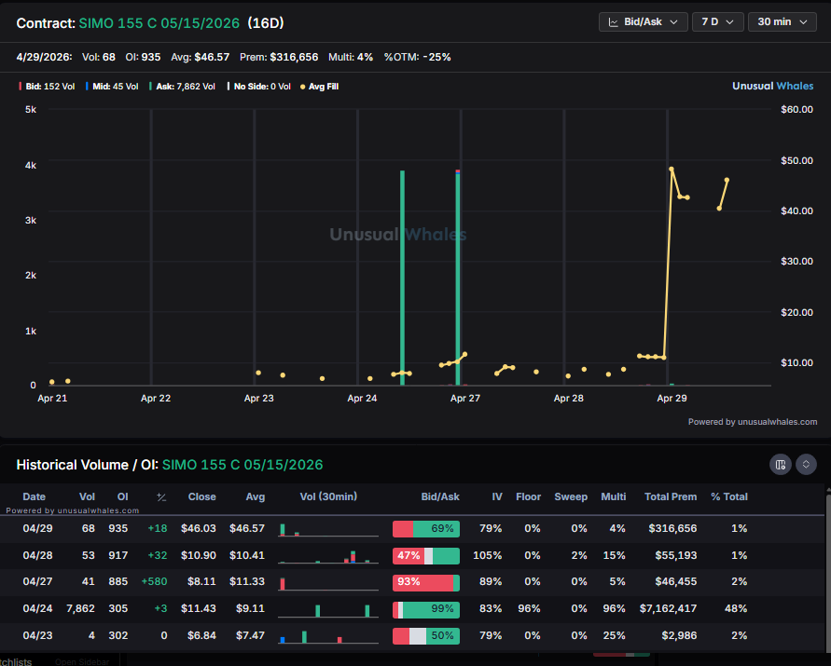Open the Bid/Ask chart mode dropdown
Viewport: 831px width, 666px height.
[x=643, y=21]
